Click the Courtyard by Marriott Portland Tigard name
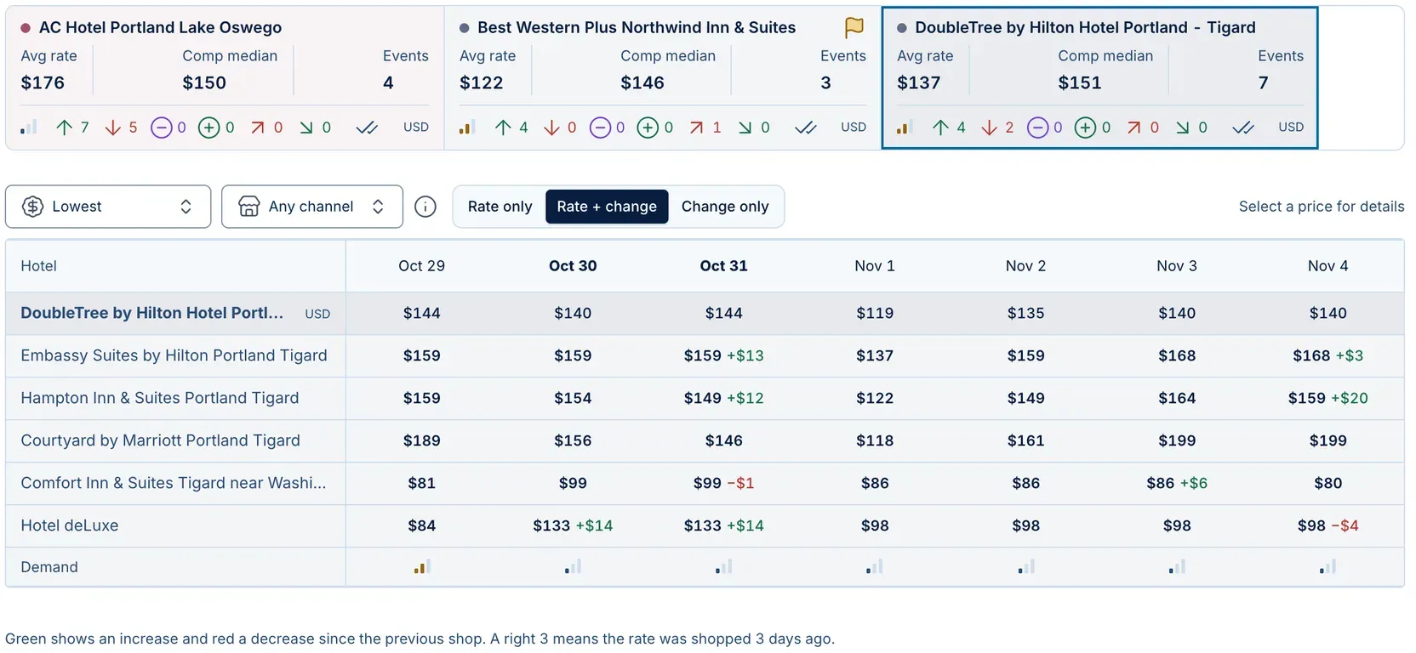1416x653 pixels. point(160,440)
